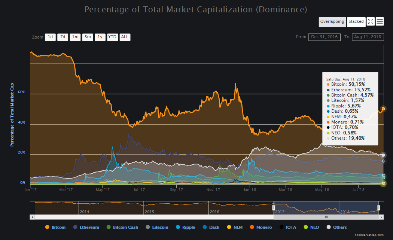Click the Bitcoin Cash legend marker
393x240 pixels.
coord(109,227)
